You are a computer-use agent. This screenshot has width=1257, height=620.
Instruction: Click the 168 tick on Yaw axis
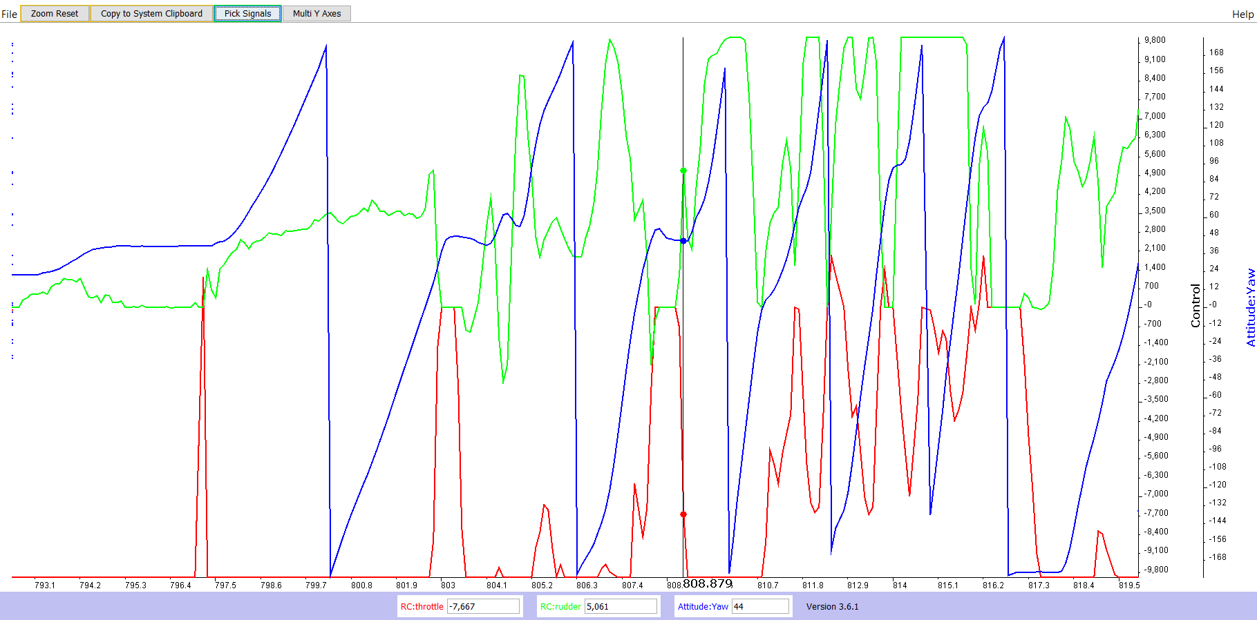[x=1216, y=52]
